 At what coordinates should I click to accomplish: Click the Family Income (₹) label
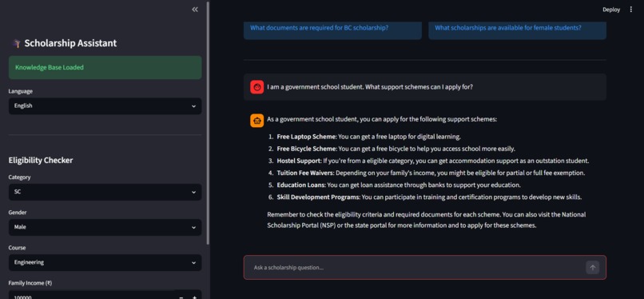(x=31, y=283)
